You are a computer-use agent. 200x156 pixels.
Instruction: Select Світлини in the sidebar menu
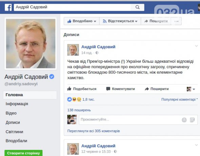(x=14, y=132)
